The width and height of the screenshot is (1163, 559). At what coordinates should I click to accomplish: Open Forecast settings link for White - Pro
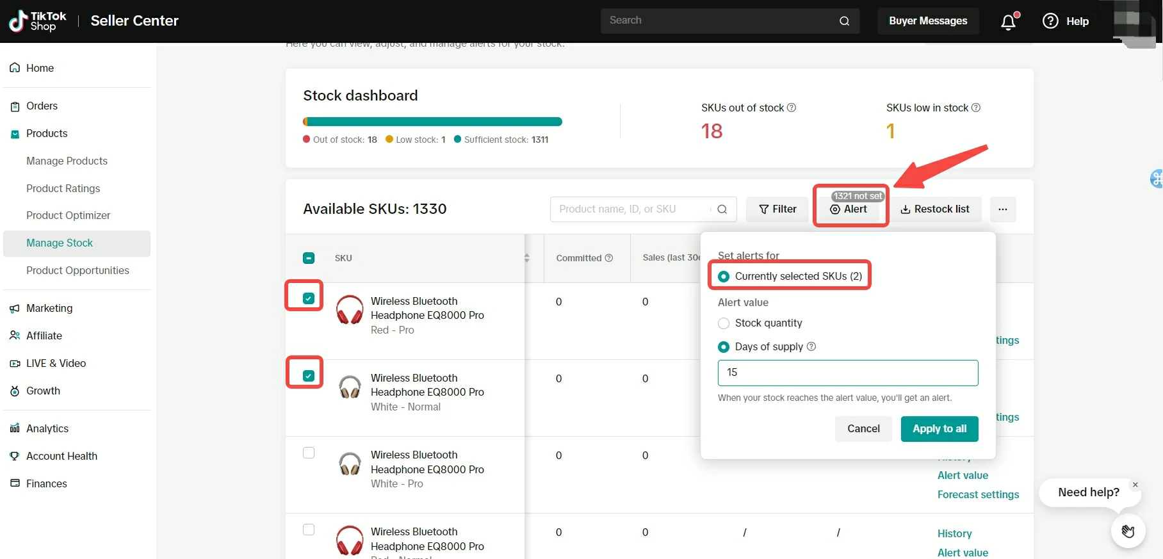(978, 494)
